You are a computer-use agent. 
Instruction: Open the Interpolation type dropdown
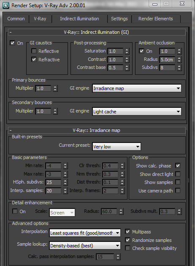point(85,233)
